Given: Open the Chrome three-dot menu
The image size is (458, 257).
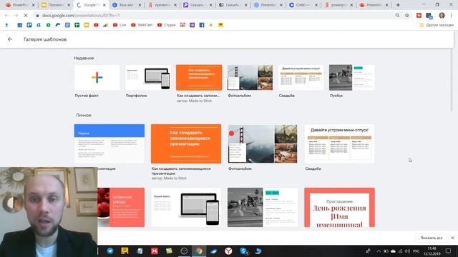Looking at the screenshot, I should 452,16.
